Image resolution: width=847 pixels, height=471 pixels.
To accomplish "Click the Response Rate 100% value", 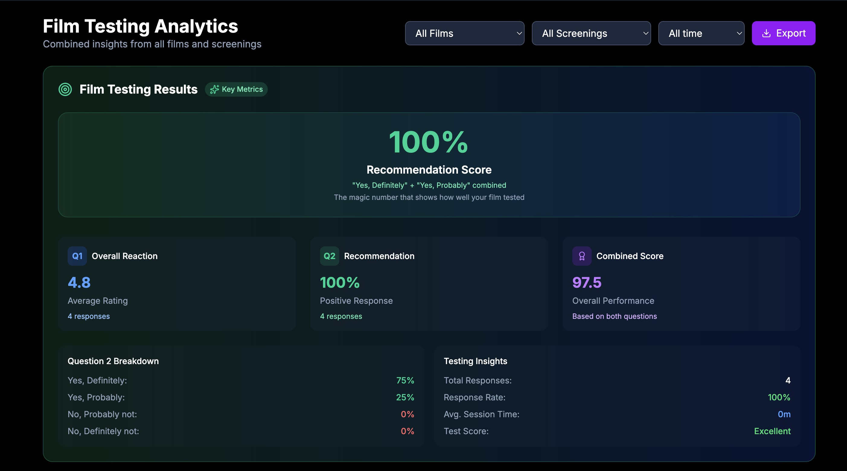I will point(779,397).
